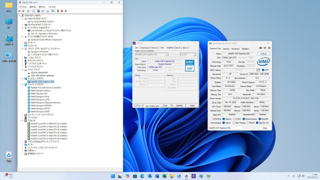320x180 pixels.
Task: Click the GPU-Z refresh icon
Action: coord(265,48)
